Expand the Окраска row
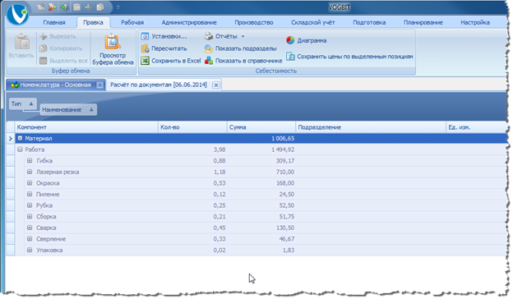 [x=30, y=183]
